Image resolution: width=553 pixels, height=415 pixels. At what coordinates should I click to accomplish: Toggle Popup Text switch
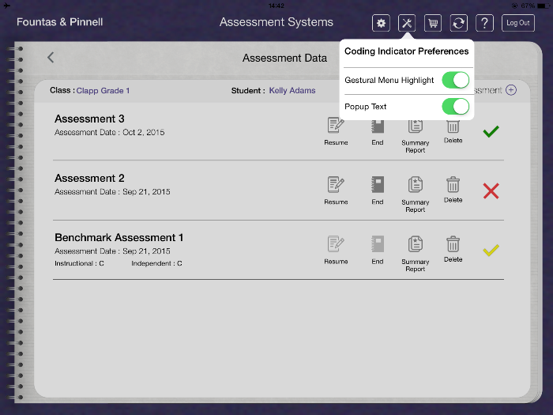coord(455,107)
